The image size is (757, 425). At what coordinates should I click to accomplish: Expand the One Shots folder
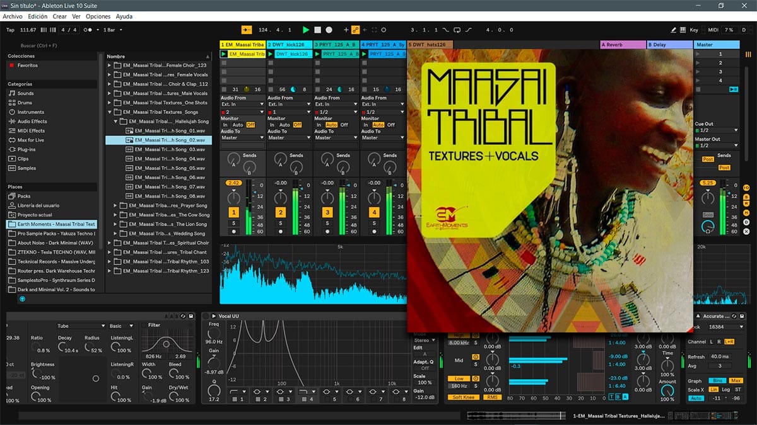109,103
